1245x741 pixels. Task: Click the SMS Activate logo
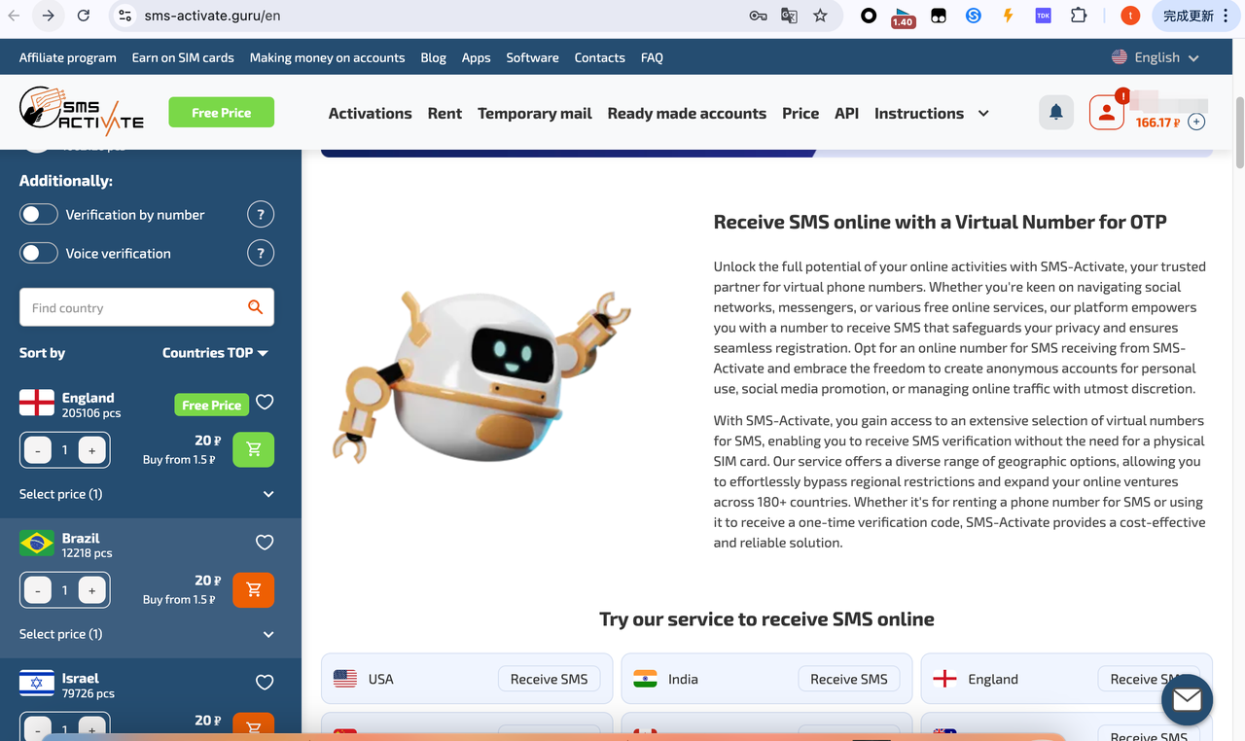point(82,112)
